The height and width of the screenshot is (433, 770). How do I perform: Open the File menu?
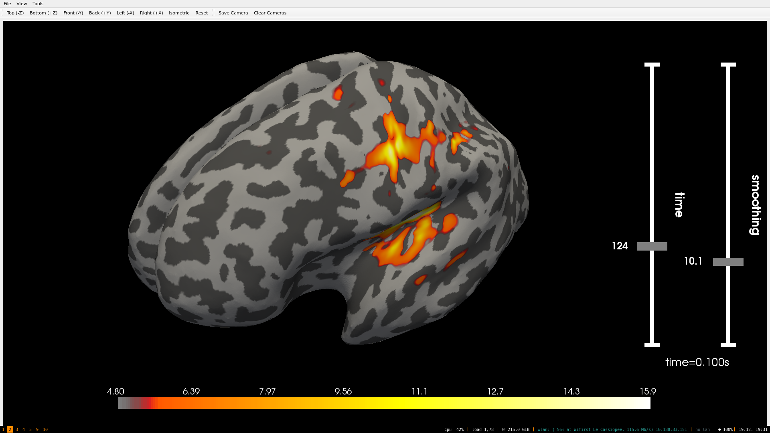coord(7,4)
